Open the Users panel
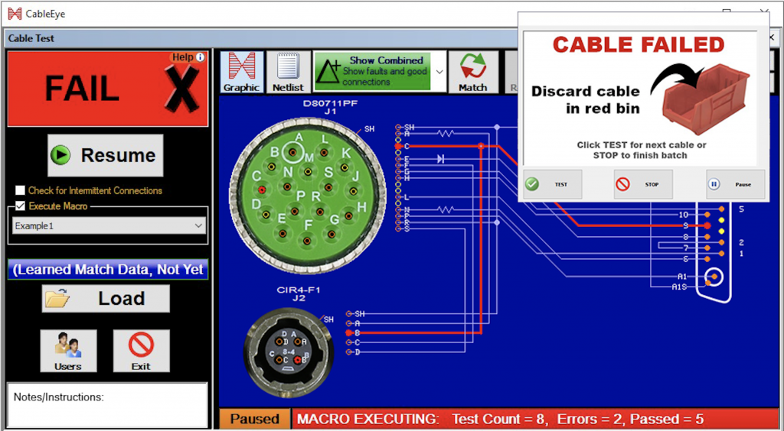Viewport: 784px width, 431px height. coord(68,352)
